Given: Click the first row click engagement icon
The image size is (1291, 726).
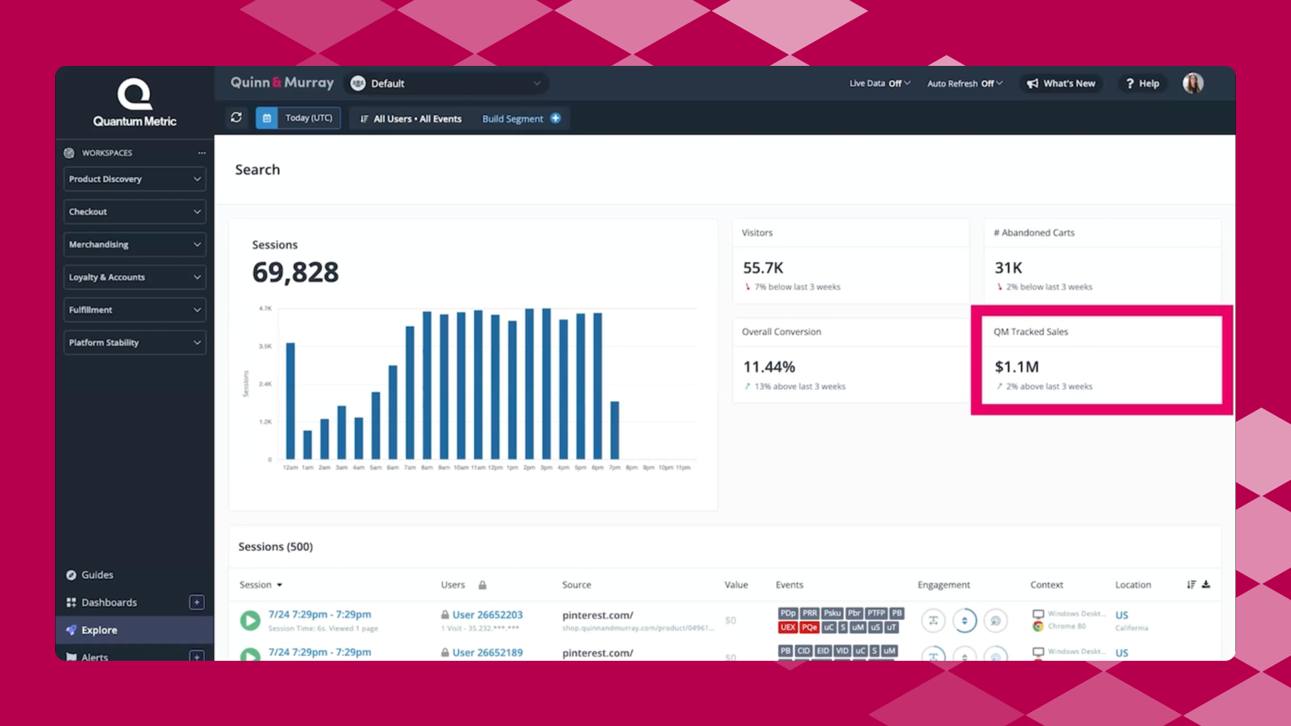Looking at the screenshot, I should pos(996,620).
